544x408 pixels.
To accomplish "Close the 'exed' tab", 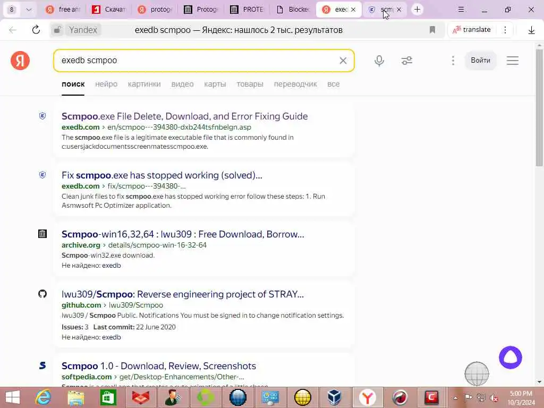I will (x=353, y=10).
